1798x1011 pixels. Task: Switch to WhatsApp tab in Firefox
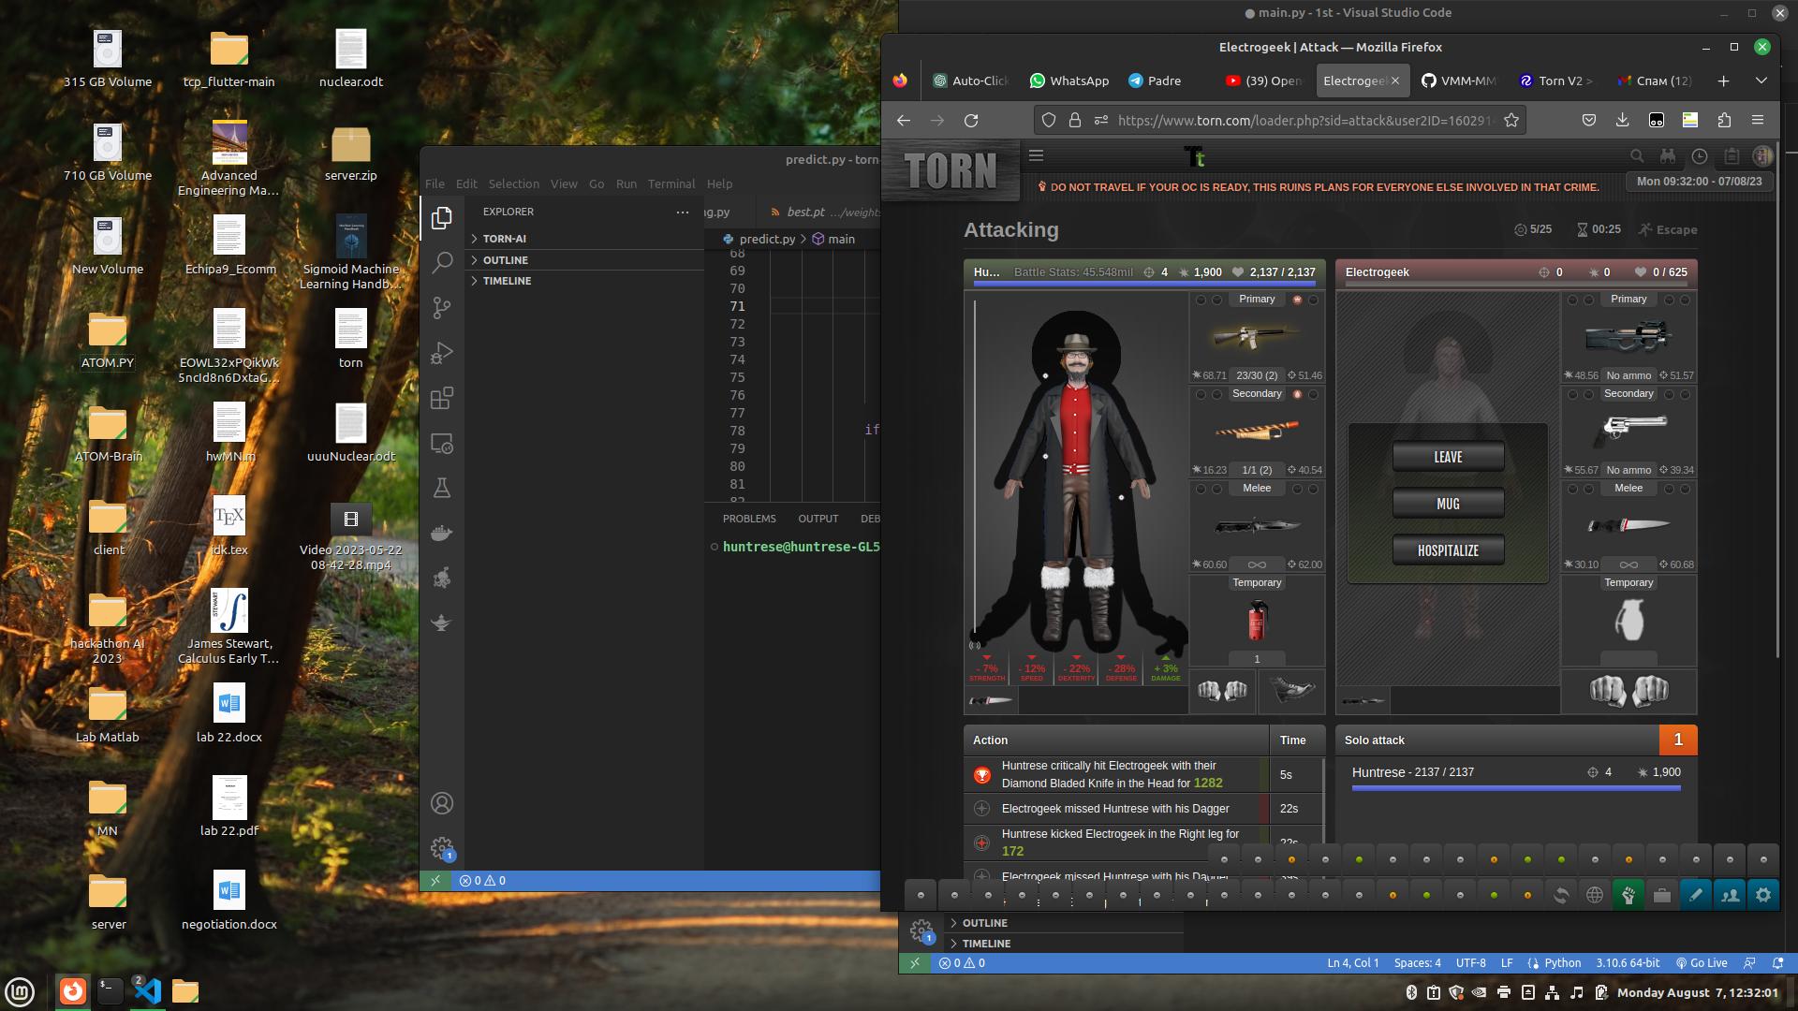click(1068, 81)
